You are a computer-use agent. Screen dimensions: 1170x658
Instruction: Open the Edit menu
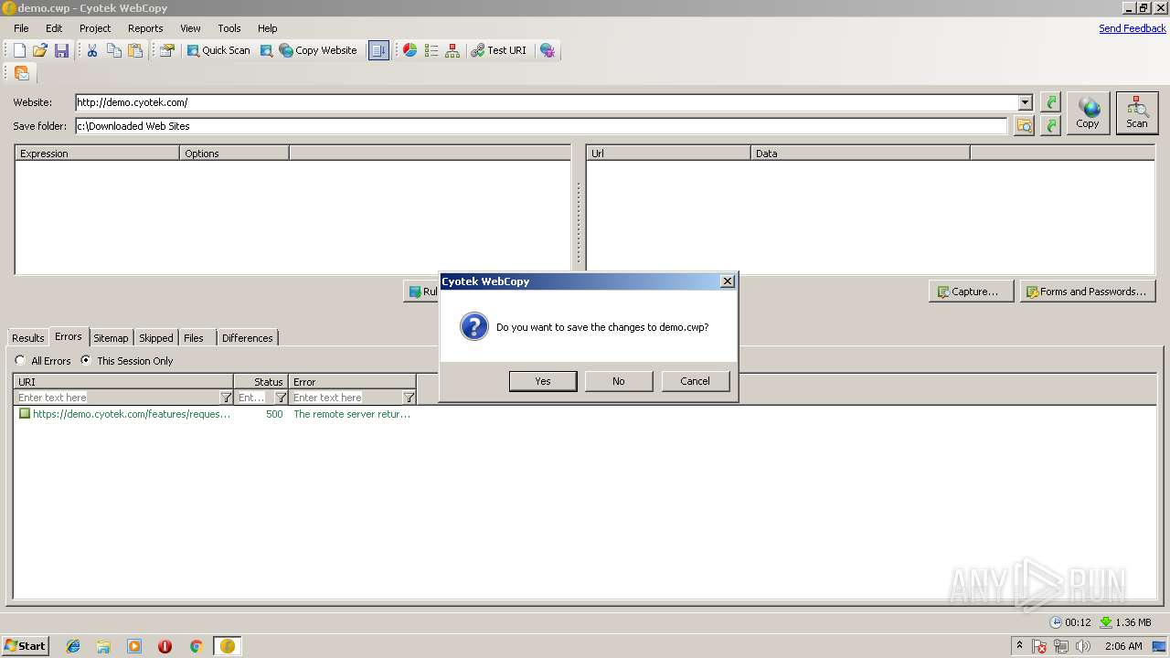coord(54,28)
